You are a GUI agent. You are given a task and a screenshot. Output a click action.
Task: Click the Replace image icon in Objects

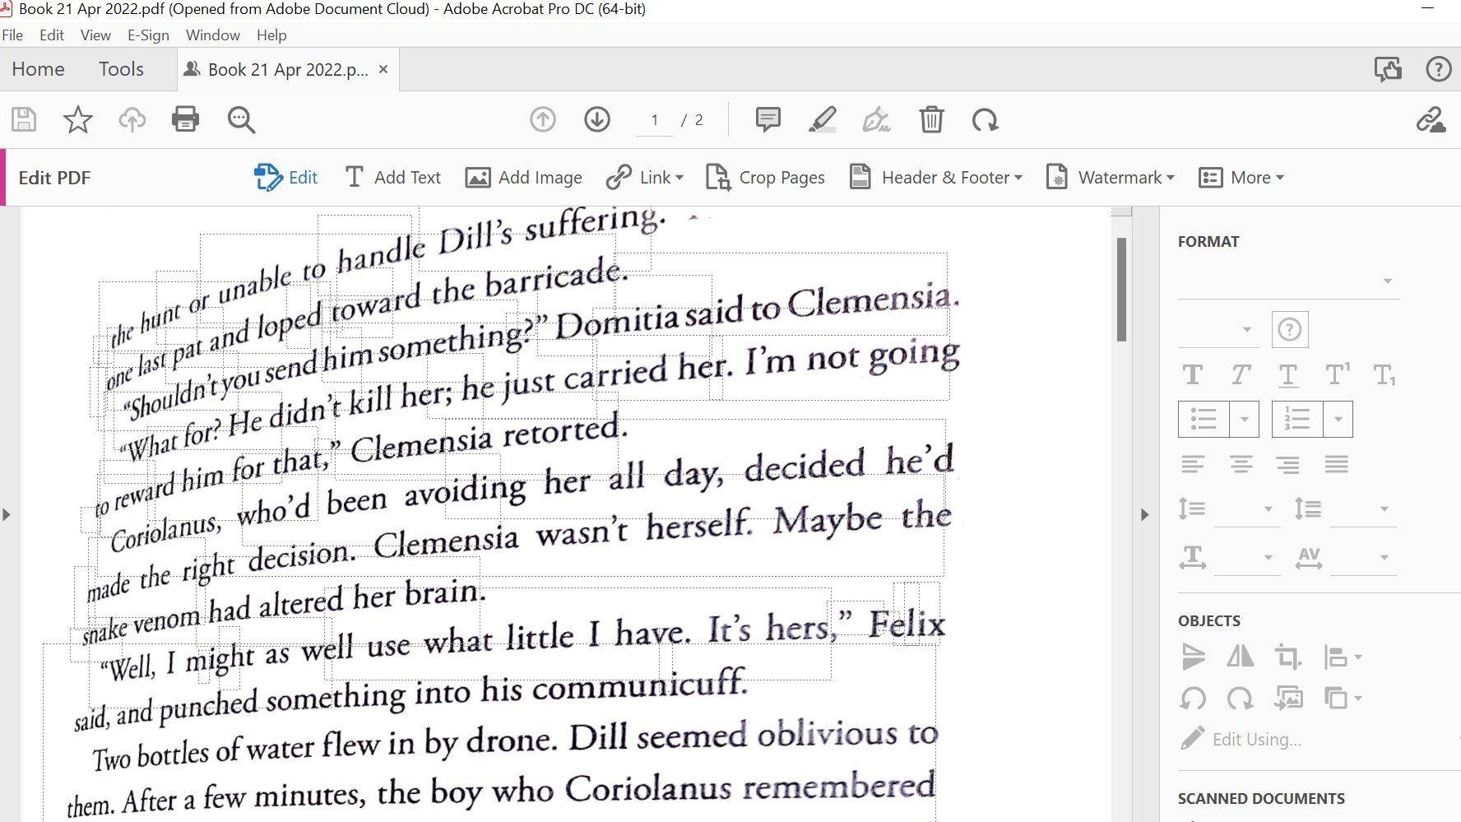pos(1288,699)
